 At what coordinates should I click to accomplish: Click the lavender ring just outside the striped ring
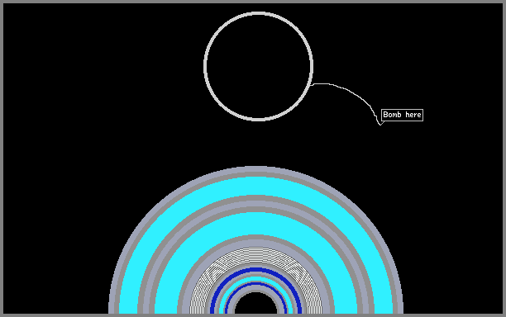click(x=256, y=244)
